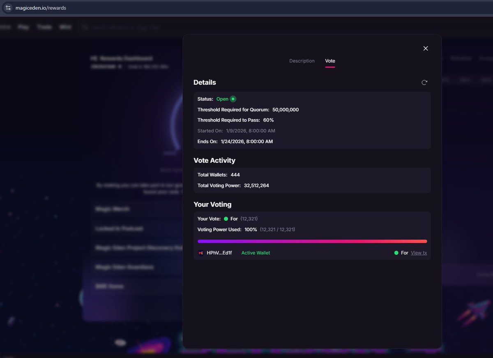
Task: Click the green dot beside the wallet's For vote
Action: click(x=396, y=253)
